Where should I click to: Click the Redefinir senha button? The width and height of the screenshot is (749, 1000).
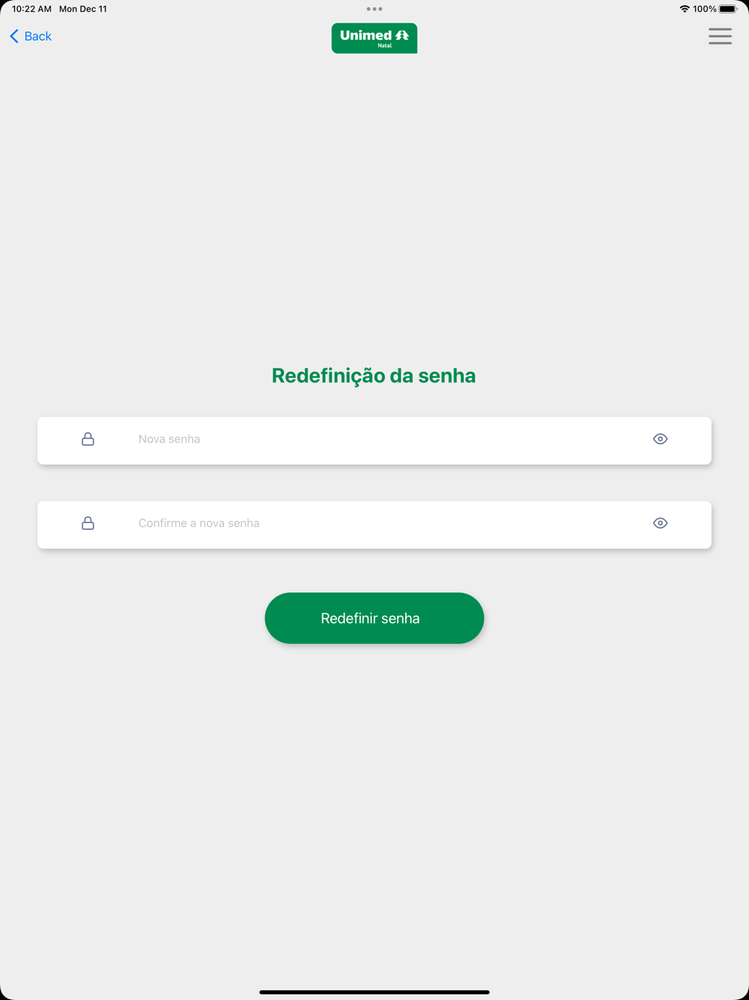[374, 618]
